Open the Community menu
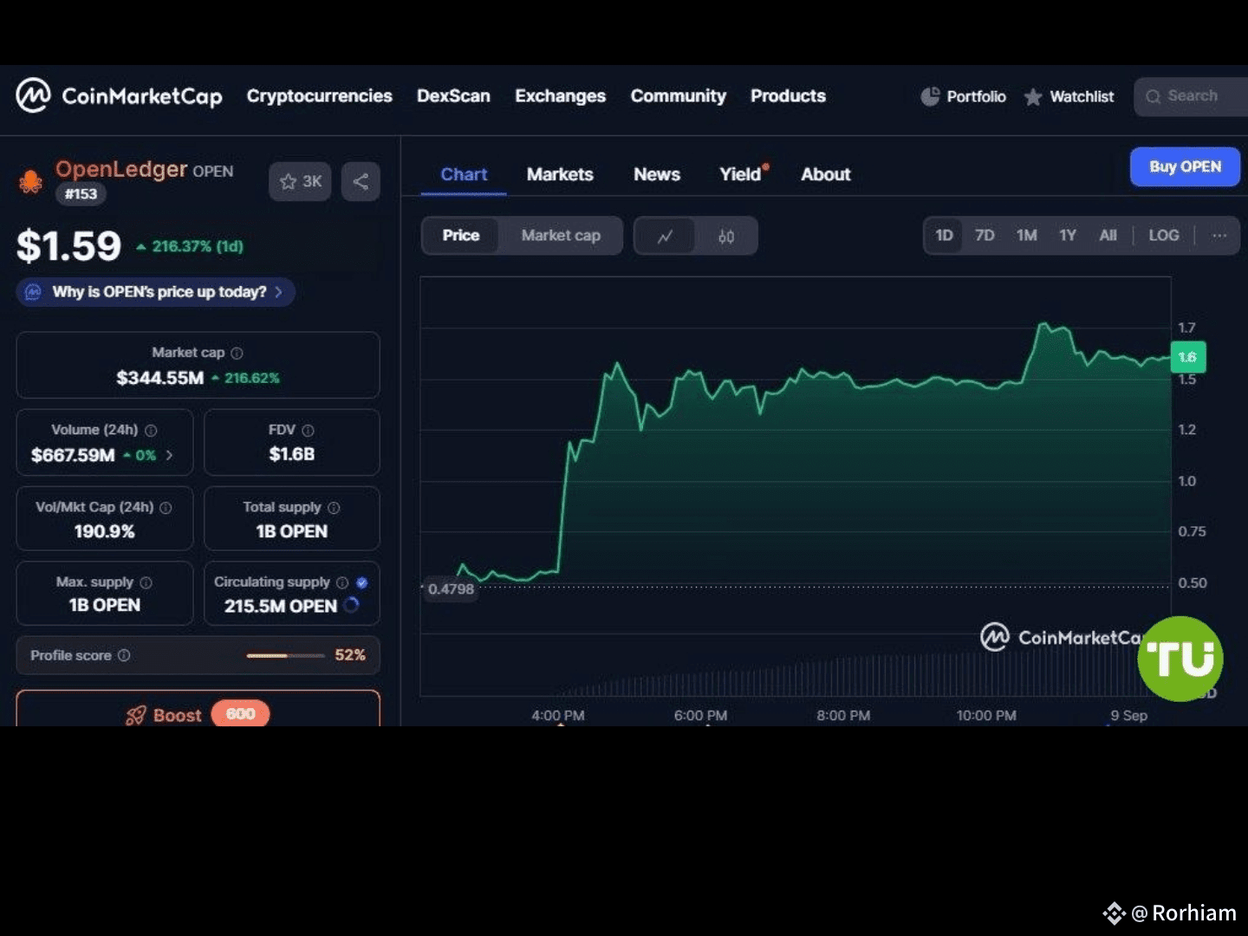 678,96
